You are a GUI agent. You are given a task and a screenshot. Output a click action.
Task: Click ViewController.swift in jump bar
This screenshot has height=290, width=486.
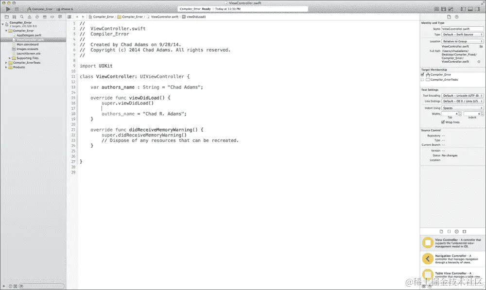163,17
